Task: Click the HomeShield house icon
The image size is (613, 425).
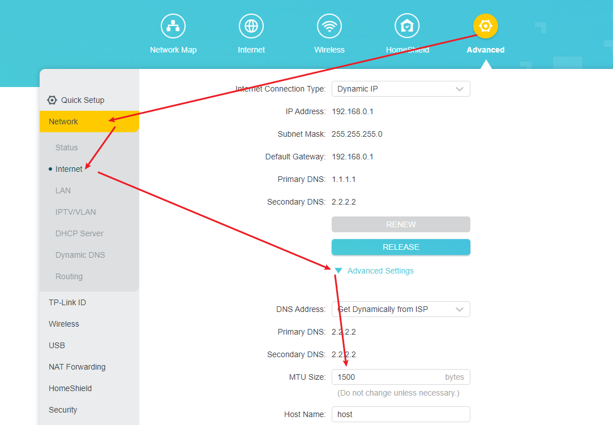Action: (407, 26)
